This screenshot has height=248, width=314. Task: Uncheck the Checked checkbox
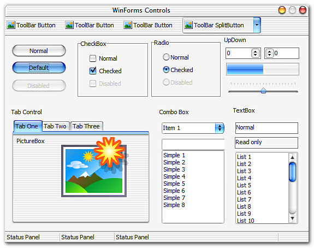(x=93, y=70)
